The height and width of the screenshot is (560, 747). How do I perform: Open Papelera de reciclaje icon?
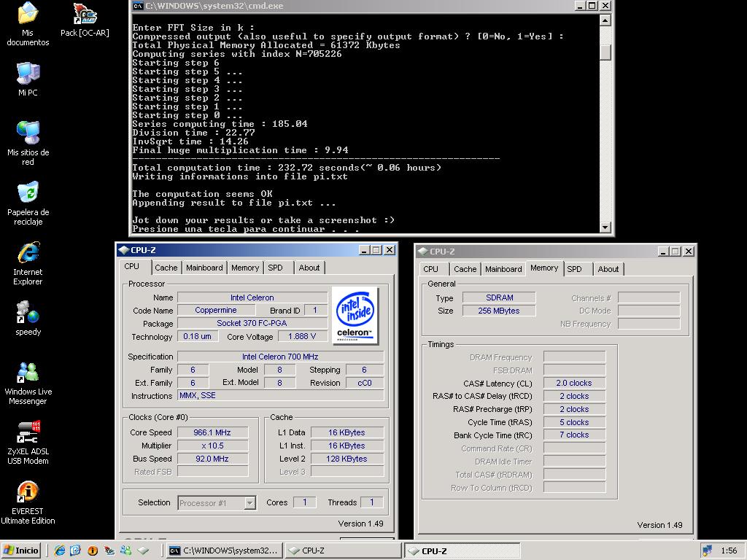(28, 203)
